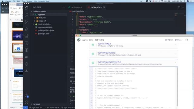Open the View menu in menu bar

pos(23,1)
